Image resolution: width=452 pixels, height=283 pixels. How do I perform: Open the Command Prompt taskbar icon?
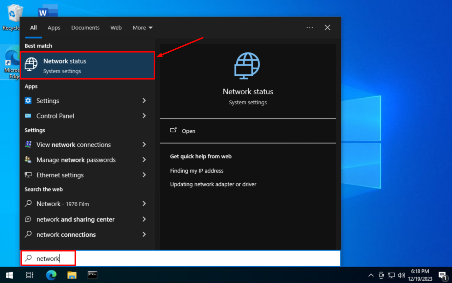(x=92, y=275)
